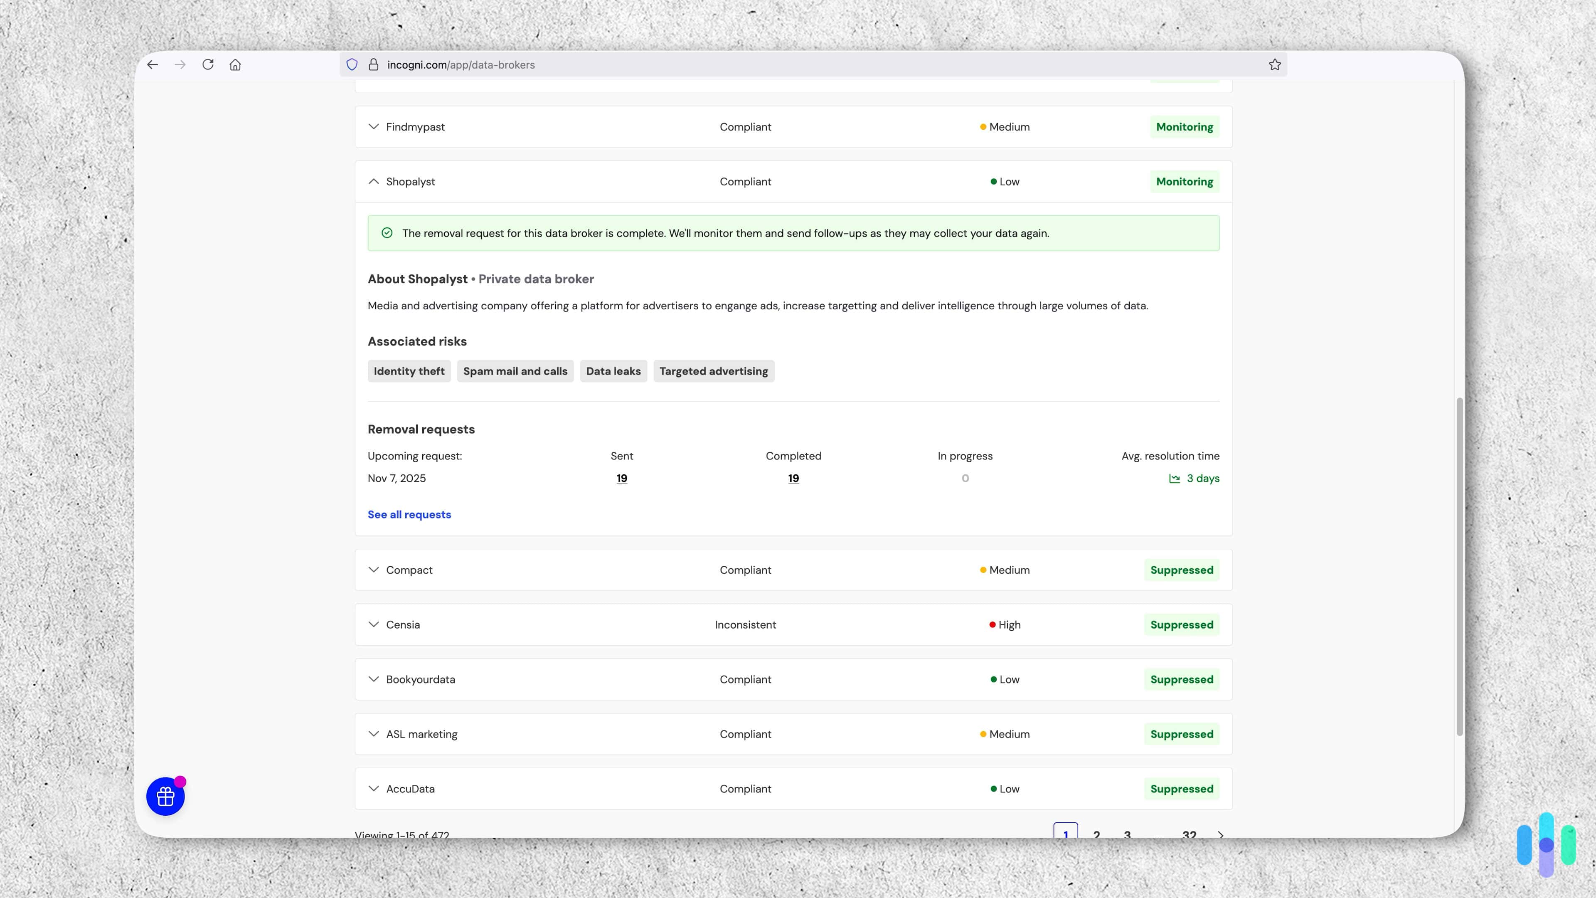This screenshot has width=1596, height=898.
Task: Click the page vertical scrollbar thumb
Action: coord(1459,566)
